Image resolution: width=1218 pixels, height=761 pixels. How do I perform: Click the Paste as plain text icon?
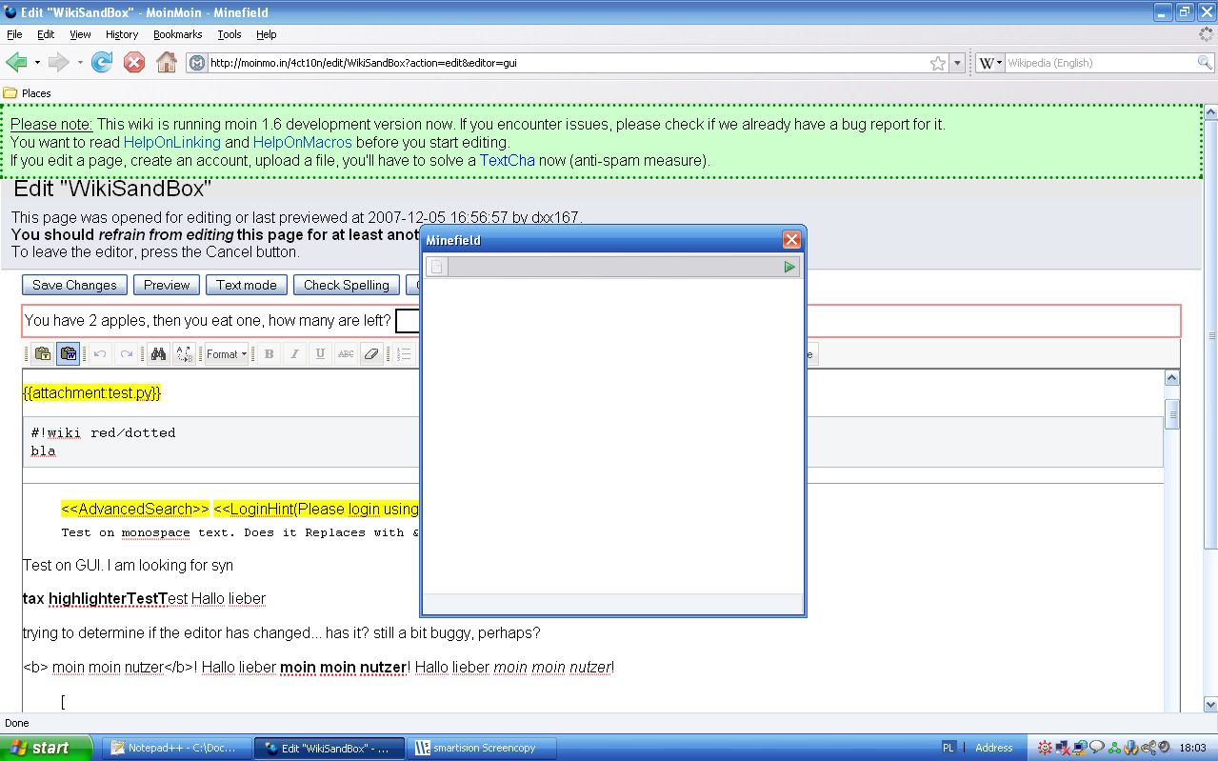click(x=43, y=354)
